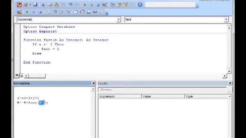Click Immediate window scroll up arrow
The width and height of the screenshot is (246, 138).
pyautogui.click(x=93, y=89)
